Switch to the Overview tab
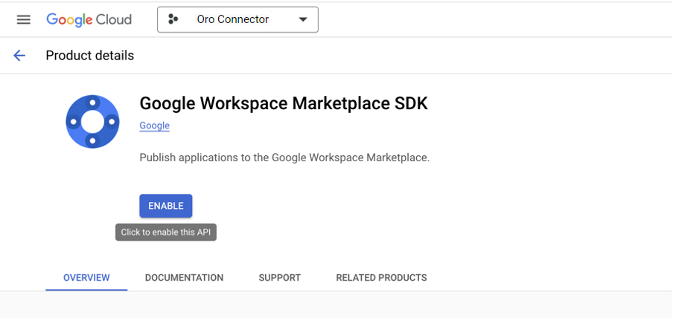The image size is (673, 318). coord(86,278)
